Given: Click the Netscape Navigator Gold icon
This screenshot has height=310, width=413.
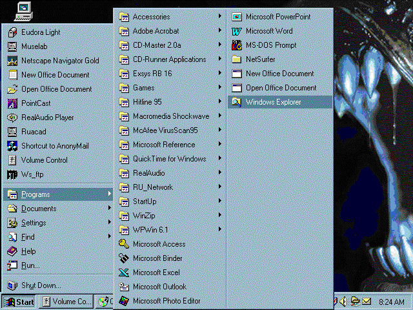Looking at the screenshot, I should [x=12, y=61].
